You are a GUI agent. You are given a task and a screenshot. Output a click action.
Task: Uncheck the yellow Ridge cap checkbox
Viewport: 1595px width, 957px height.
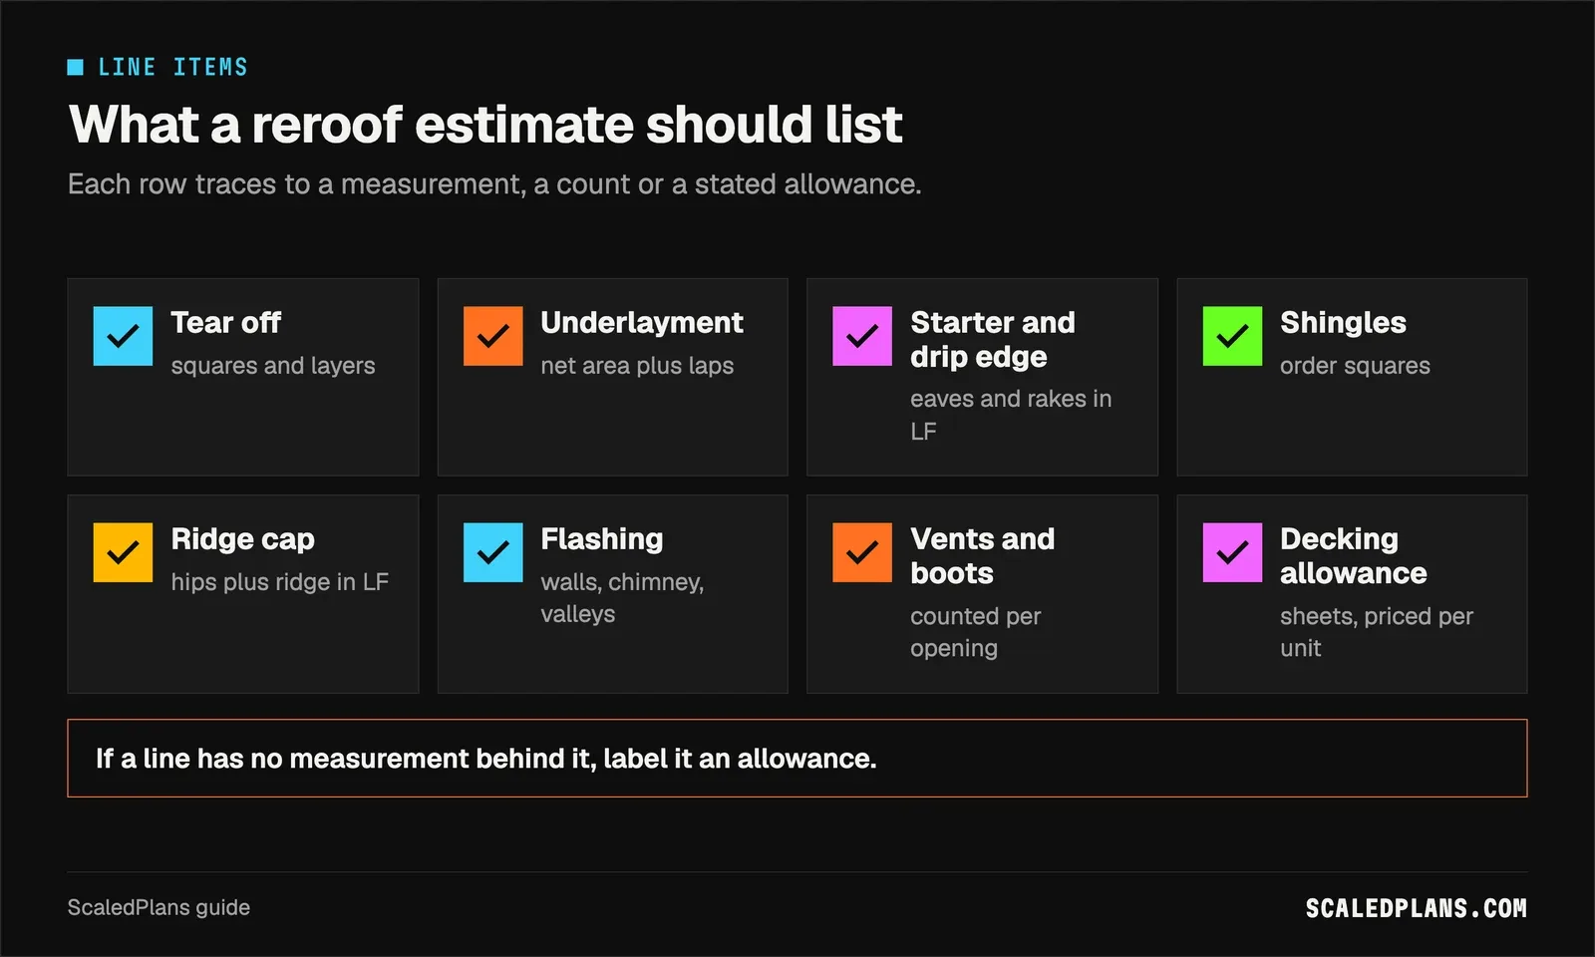(x=123, y=552)
